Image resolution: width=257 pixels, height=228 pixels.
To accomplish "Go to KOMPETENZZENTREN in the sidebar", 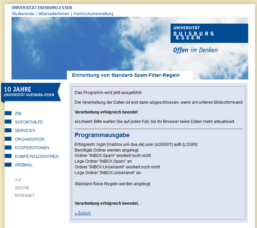I will [x=37, y=157].
